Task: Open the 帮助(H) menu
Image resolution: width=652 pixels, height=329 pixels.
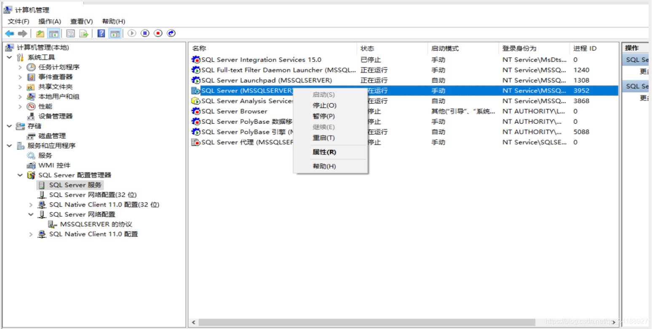Action: (x=114, y=21)
